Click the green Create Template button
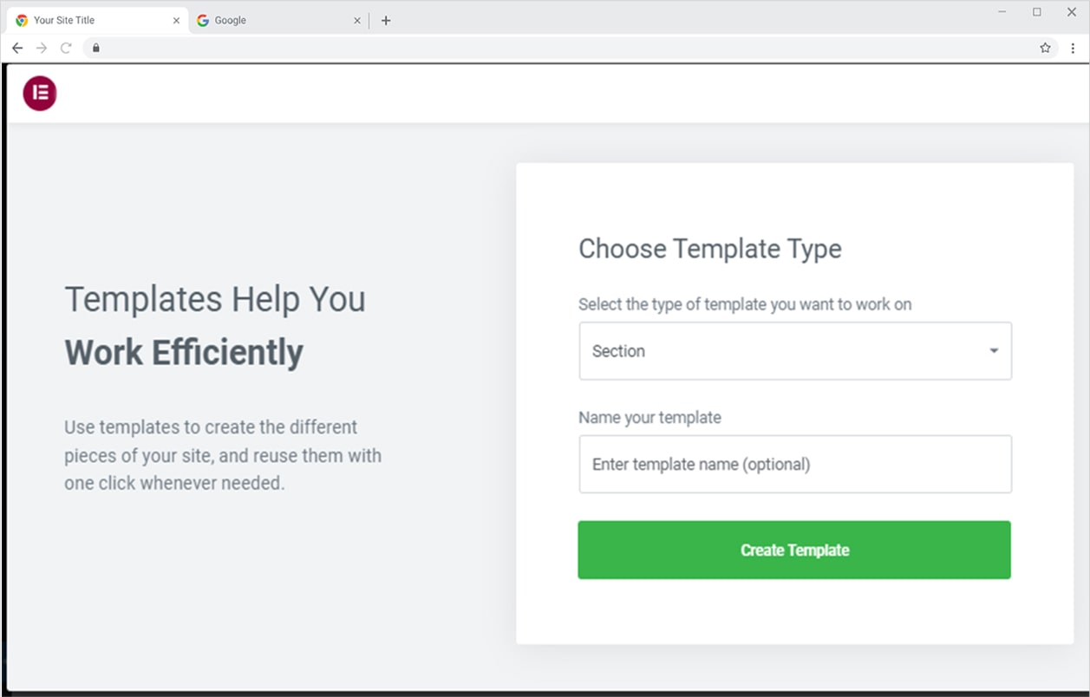The image size is (1090, 697). [x=794, y=550]
